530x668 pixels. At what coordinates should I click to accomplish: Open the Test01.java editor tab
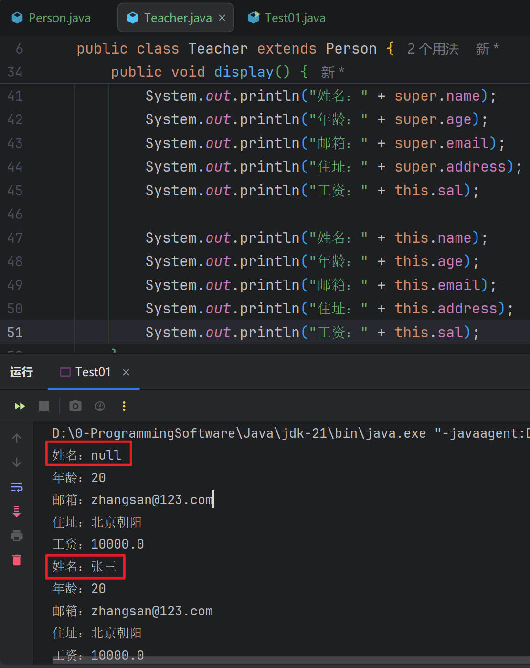tap(287, 18)
